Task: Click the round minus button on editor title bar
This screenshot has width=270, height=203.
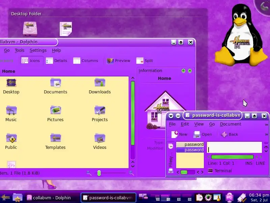Action: (178, 116)
